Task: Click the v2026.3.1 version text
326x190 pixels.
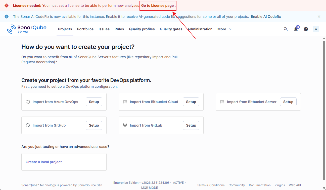Action: [155, 183]
